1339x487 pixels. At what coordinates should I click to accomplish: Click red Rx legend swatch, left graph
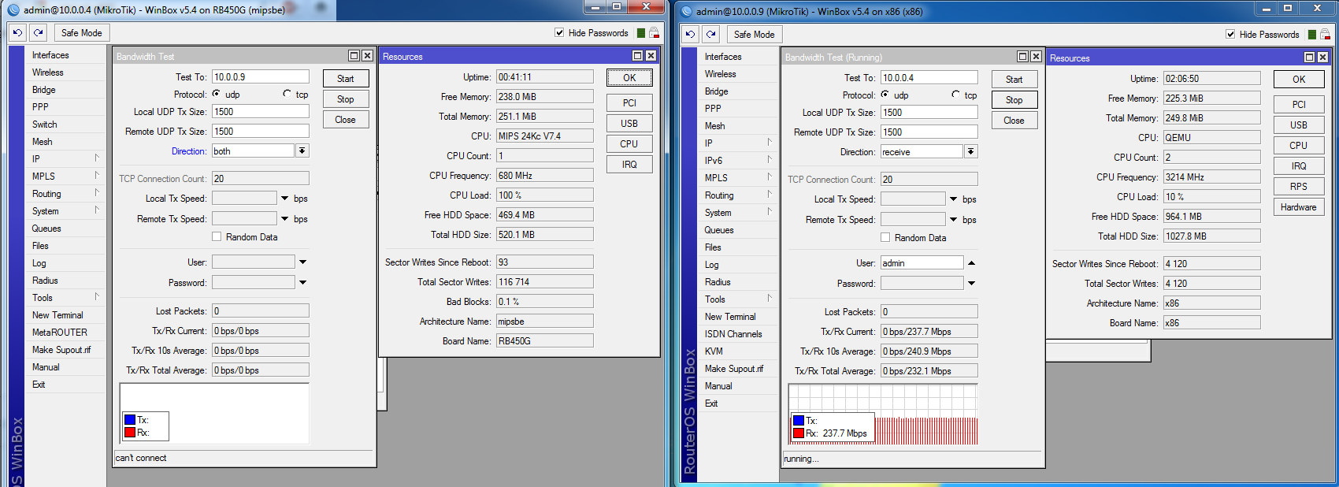pyautogui.click(x=130, y=433)
